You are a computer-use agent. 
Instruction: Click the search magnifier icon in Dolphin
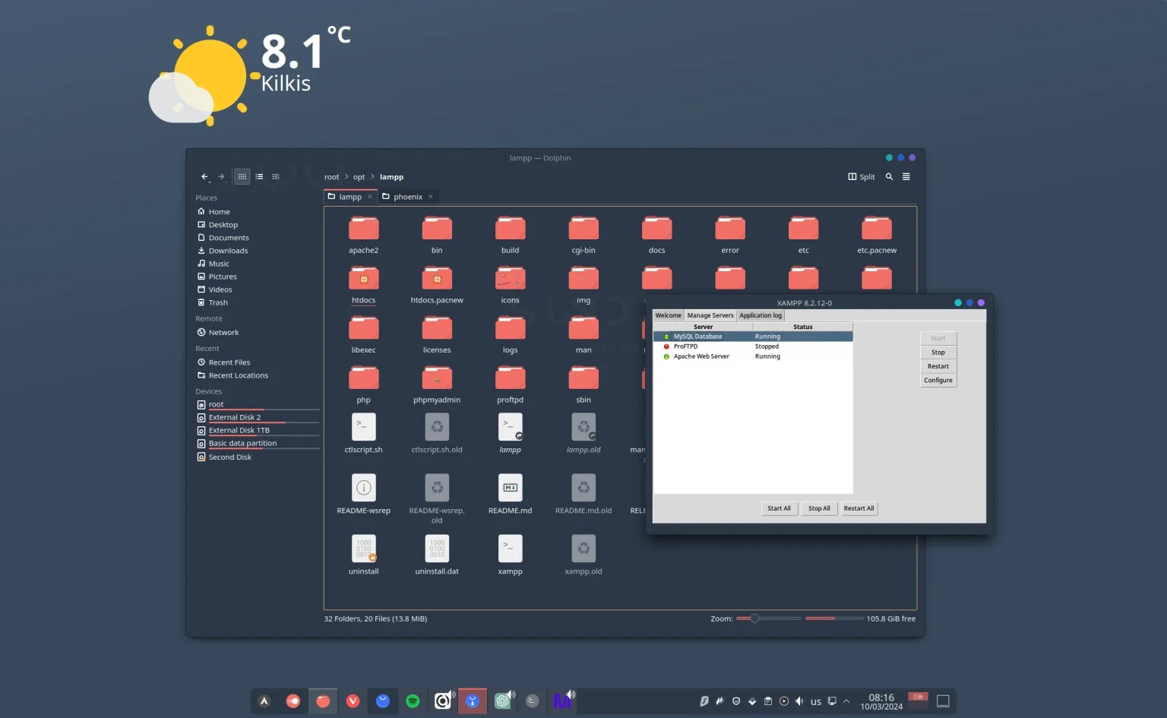[889, 176]
